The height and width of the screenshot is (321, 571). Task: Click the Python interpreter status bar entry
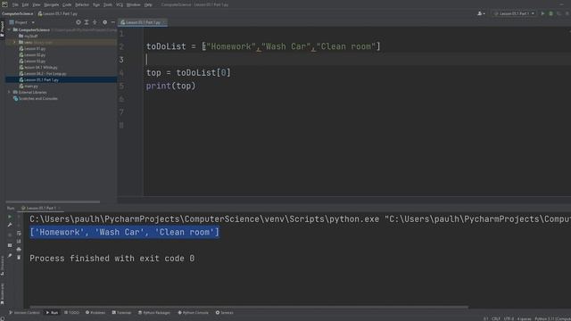[552, 319]
